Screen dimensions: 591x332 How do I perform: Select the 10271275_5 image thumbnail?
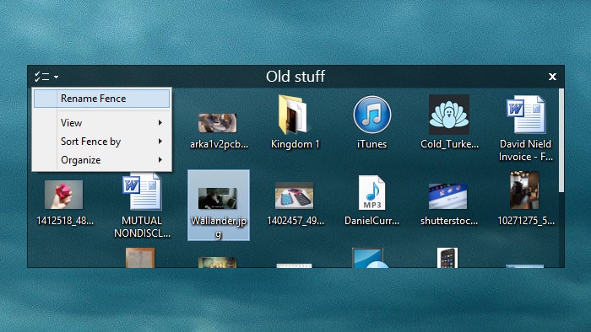(524, 190)
